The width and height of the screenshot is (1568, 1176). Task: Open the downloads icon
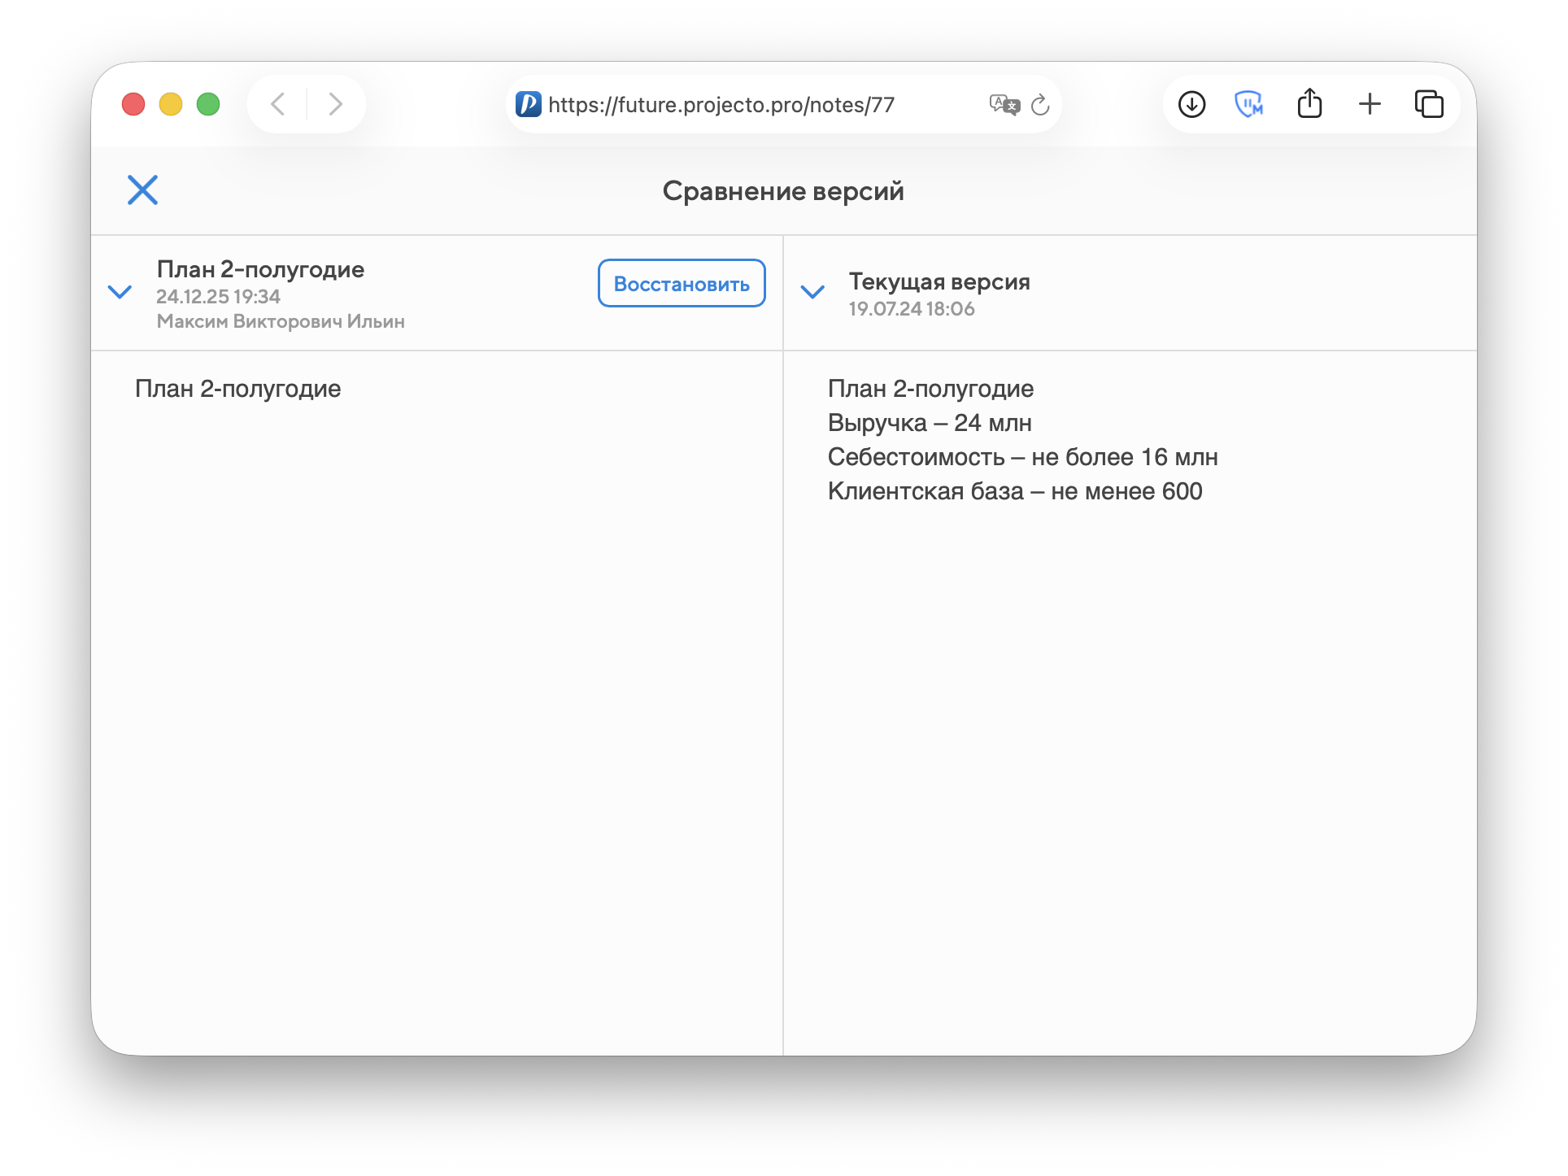coord(1191,104)
